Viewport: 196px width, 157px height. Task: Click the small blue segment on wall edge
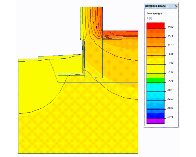82,48
